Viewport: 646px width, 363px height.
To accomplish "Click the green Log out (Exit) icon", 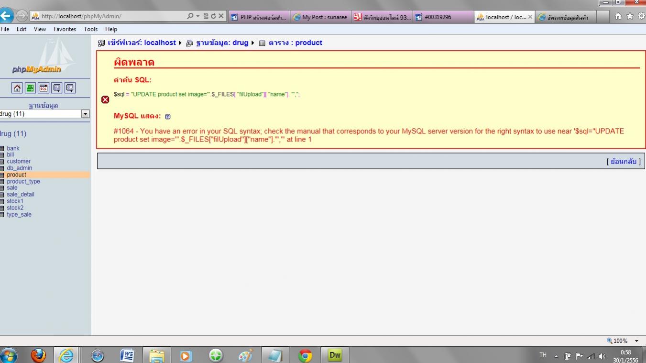I will [30, 88].
